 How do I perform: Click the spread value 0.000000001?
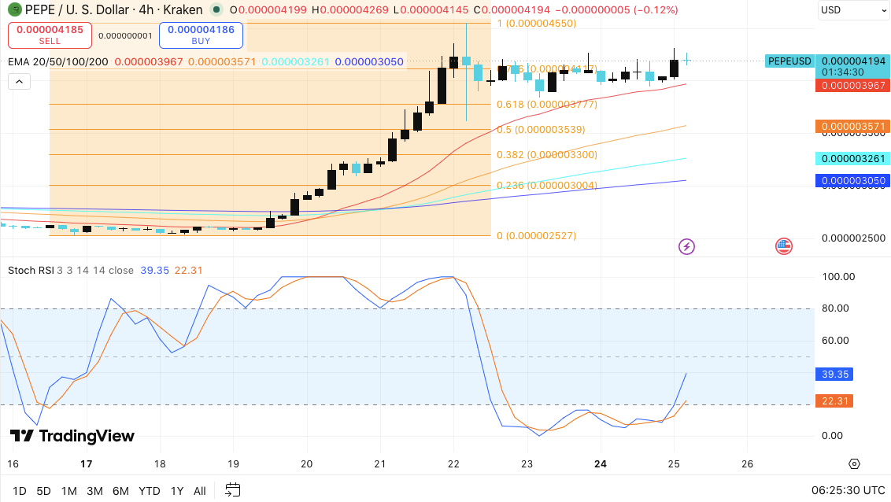125,35
